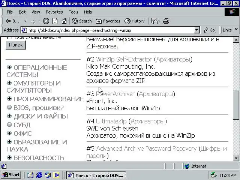This screenshot has width=240, height=180.
Task: Print the page with the printer icon
Action: (x=166, y=21)
